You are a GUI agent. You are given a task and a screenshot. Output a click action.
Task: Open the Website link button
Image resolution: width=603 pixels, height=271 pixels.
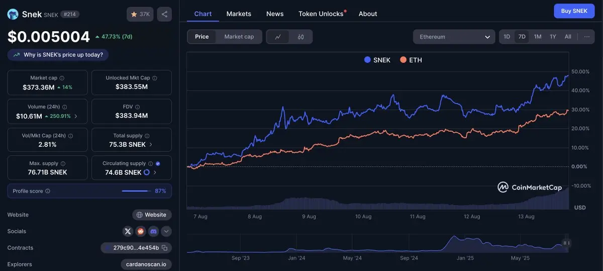tap(152, 215)
